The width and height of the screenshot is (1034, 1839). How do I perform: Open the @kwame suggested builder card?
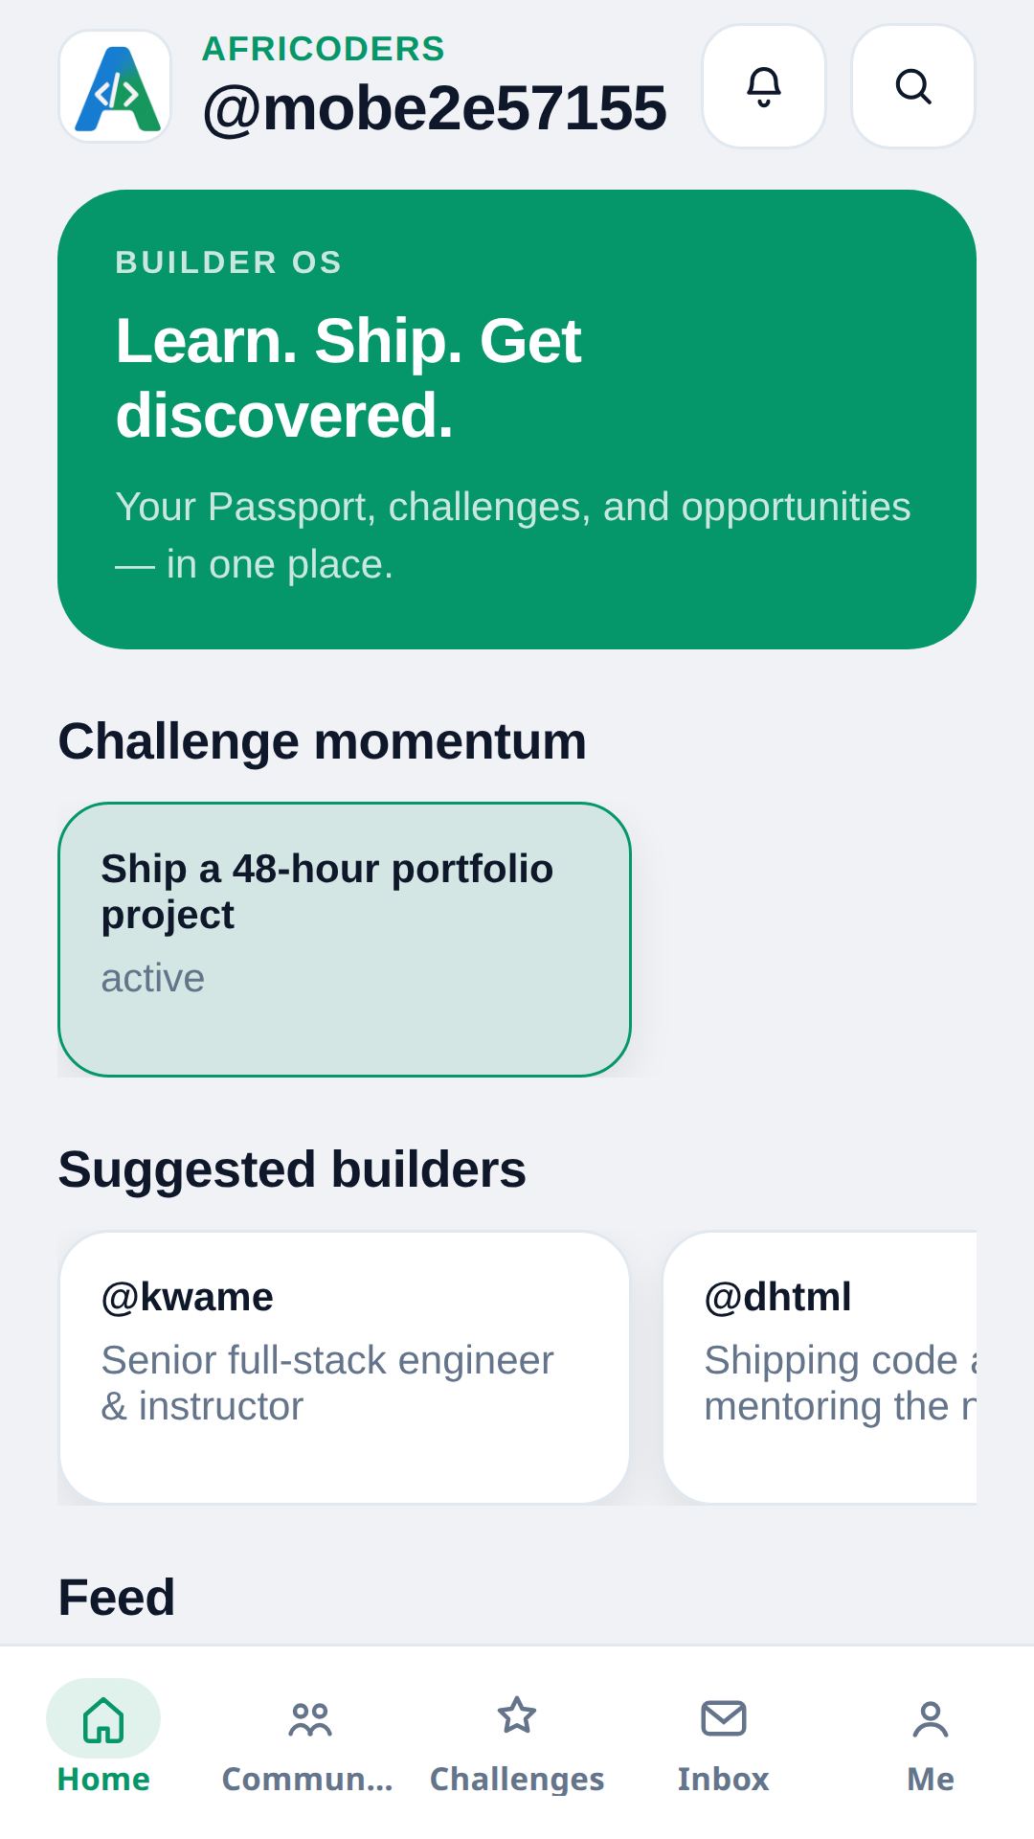345,1368
